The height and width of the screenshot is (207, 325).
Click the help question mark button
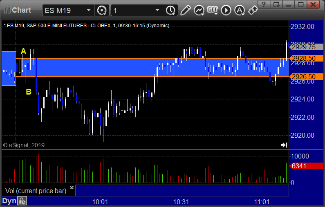[264, 4]
